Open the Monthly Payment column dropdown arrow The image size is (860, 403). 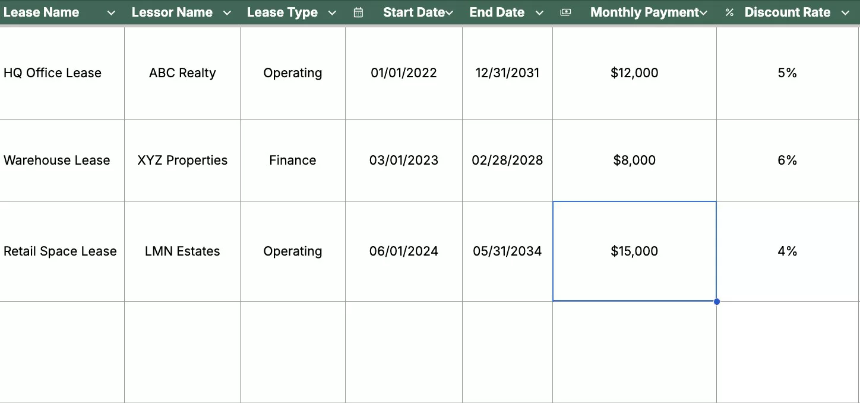coord(704,12)
